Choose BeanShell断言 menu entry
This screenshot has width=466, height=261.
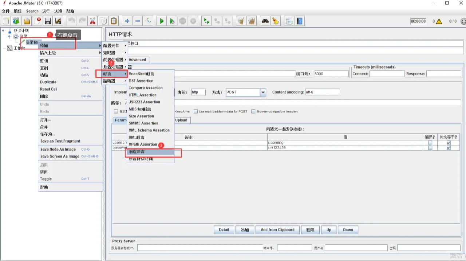coord(150,74)
